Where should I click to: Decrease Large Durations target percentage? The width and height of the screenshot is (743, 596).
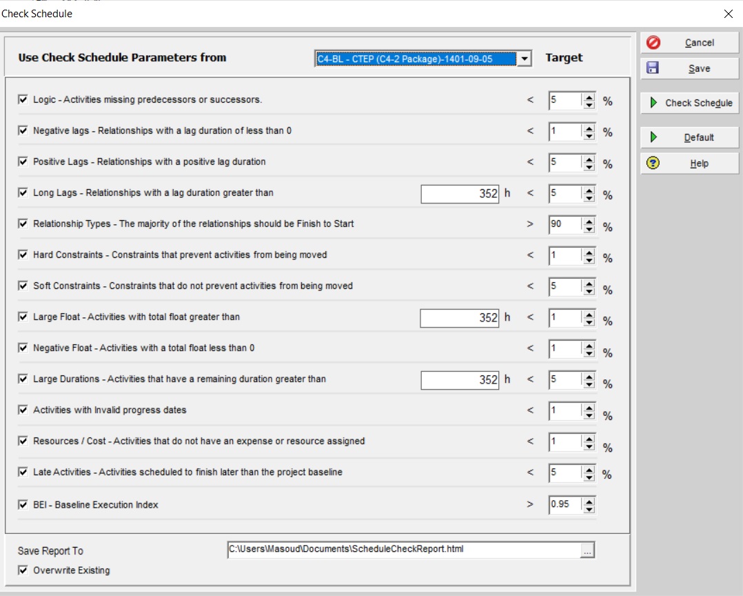click(589, 384)
